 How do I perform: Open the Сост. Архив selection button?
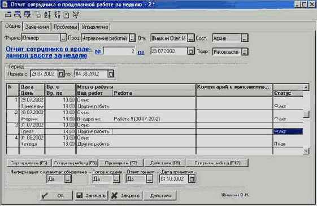(245, 38)
